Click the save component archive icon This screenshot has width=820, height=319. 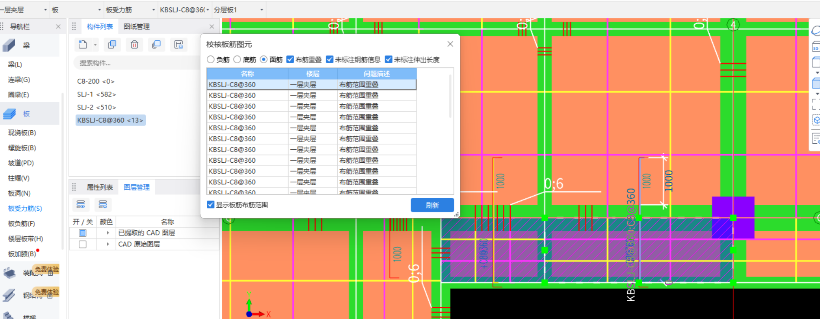pos(179,44)
